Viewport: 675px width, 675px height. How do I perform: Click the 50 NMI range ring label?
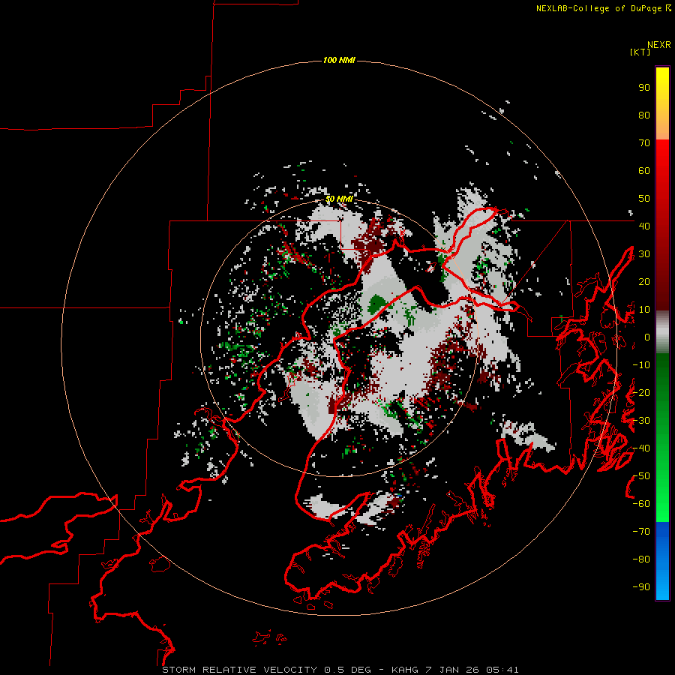(339, 199)
